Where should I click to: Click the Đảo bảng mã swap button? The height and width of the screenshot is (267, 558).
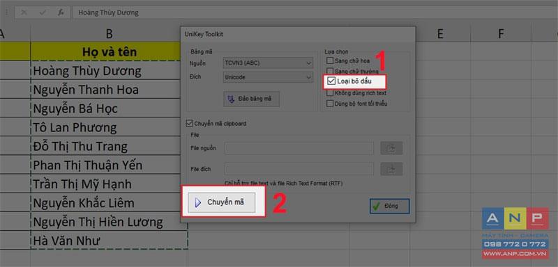coord(251,99)
